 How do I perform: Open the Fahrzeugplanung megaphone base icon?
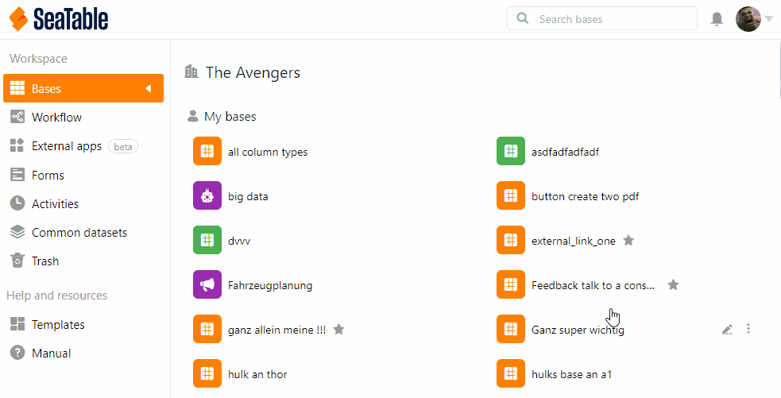click(207, 285)
